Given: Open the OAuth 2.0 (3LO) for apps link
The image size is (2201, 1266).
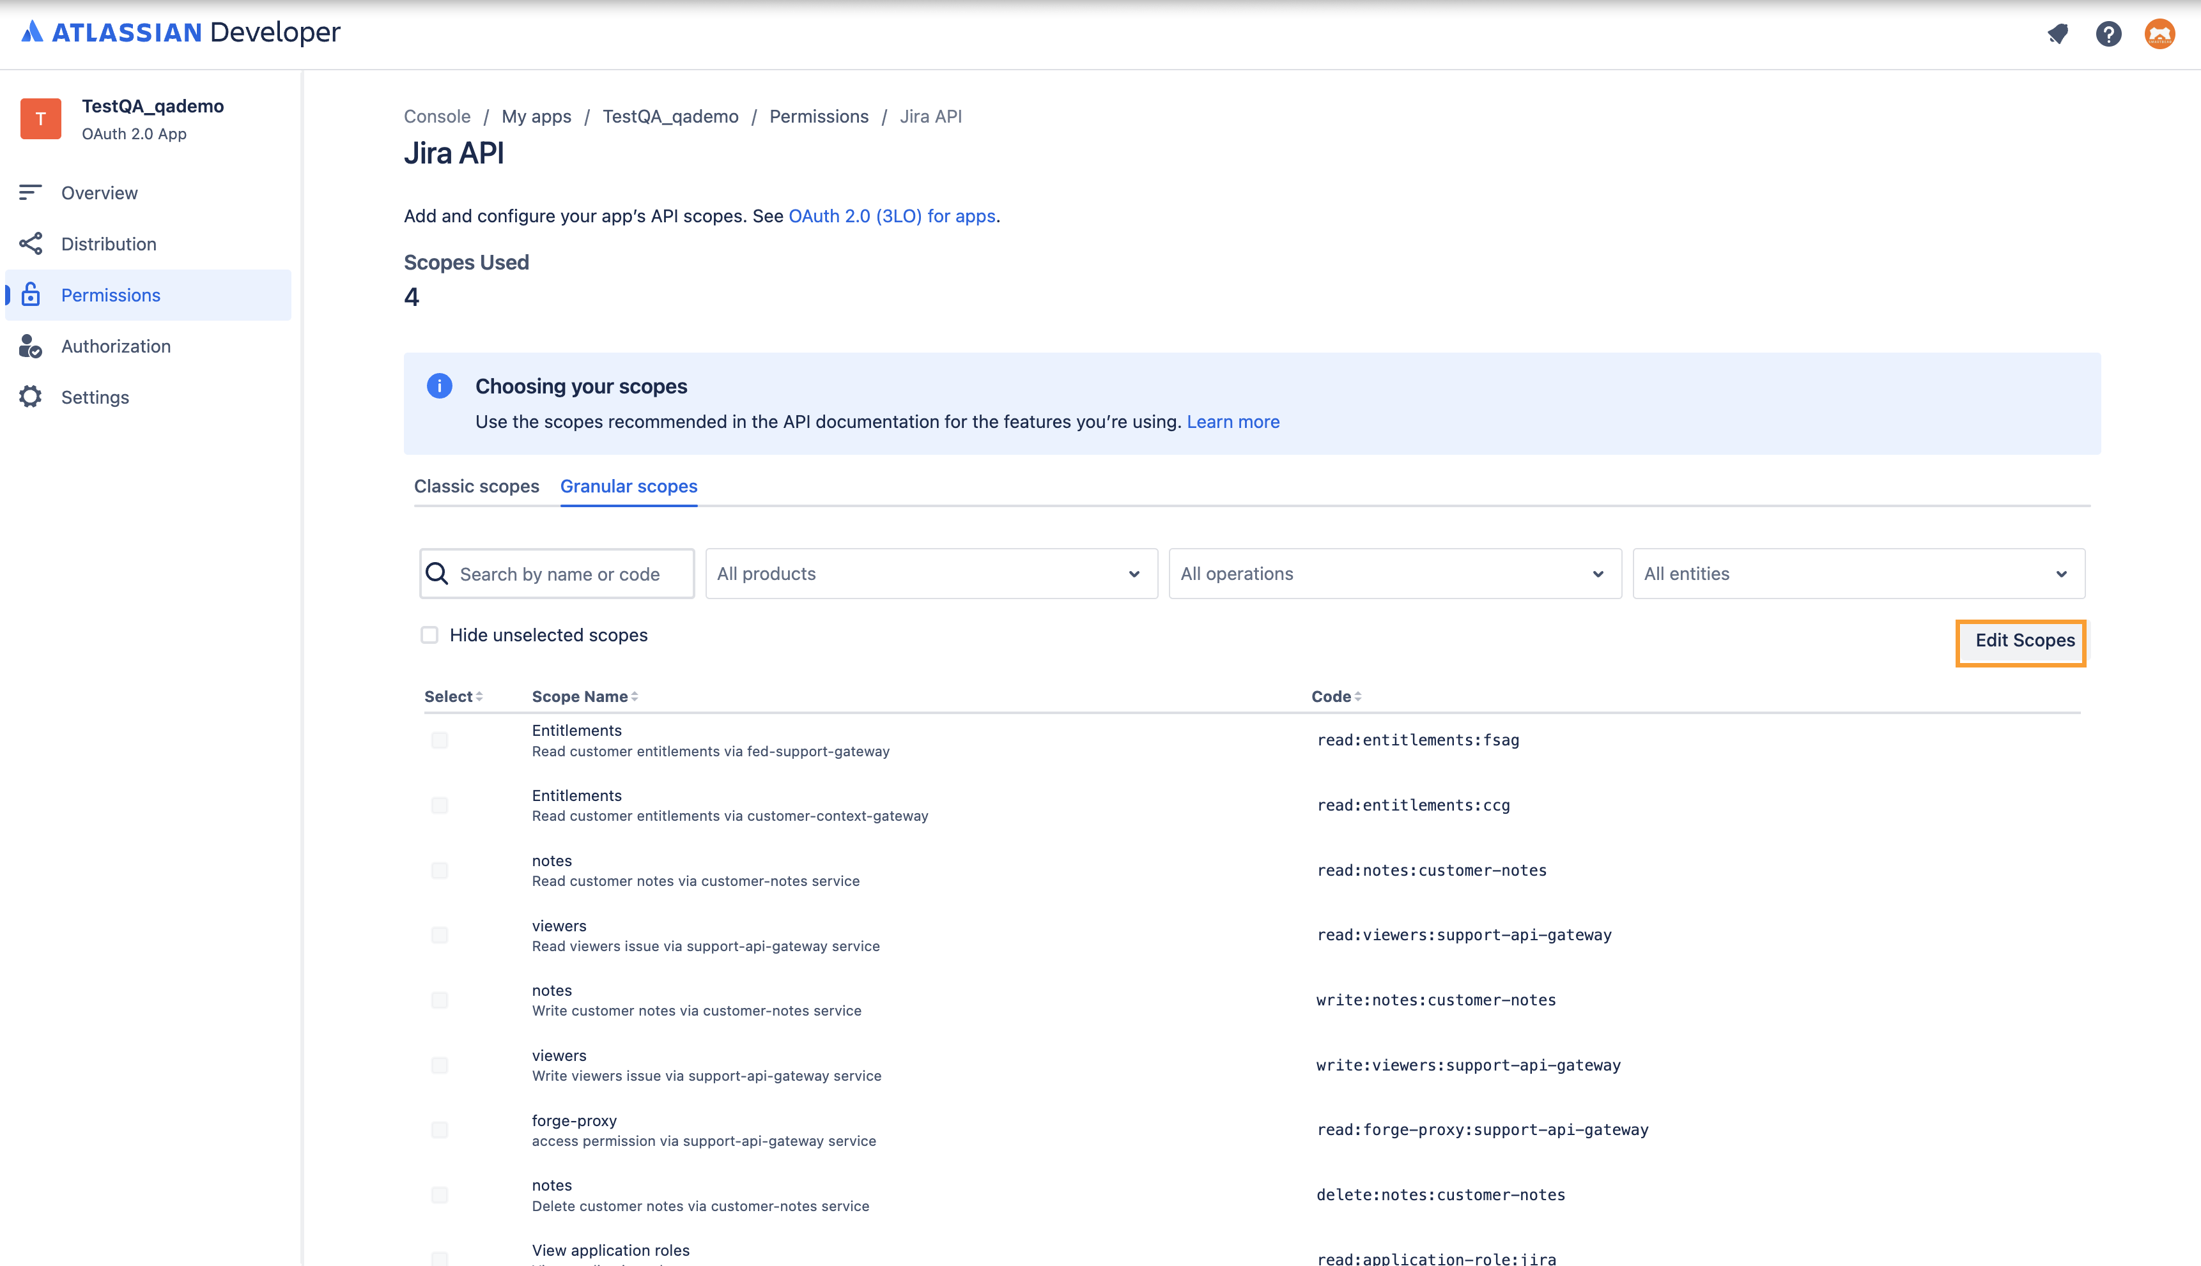Looking at the screenshot, I should pos(892,216).
